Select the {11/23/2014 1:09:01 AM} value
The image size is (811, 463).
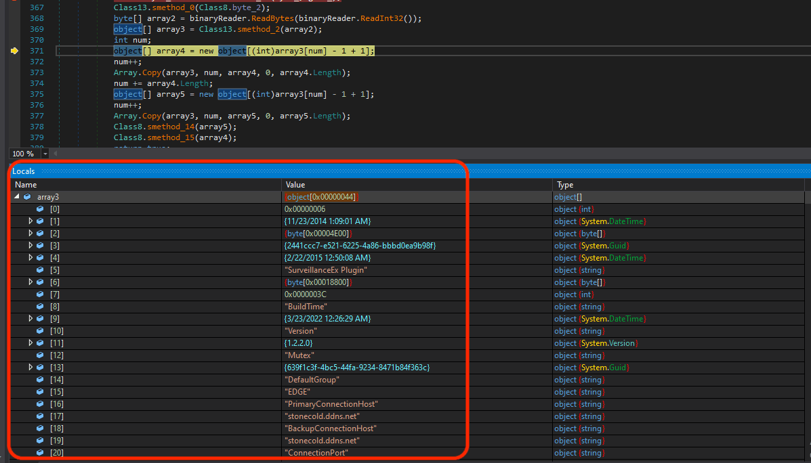point(327,221)
